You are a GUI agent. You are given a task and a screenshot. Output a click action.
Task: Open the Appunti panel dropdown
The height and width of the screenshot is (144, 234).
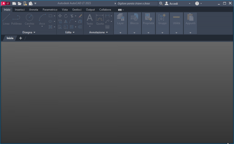click(190, 33)
